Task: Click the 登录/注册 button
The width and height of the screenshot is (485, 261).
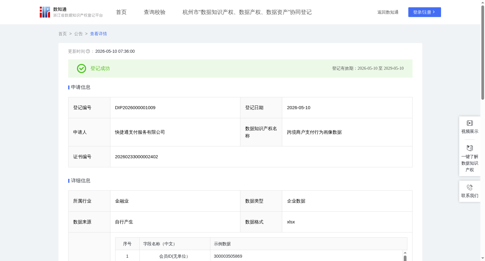Action: [x=424, y=12]
